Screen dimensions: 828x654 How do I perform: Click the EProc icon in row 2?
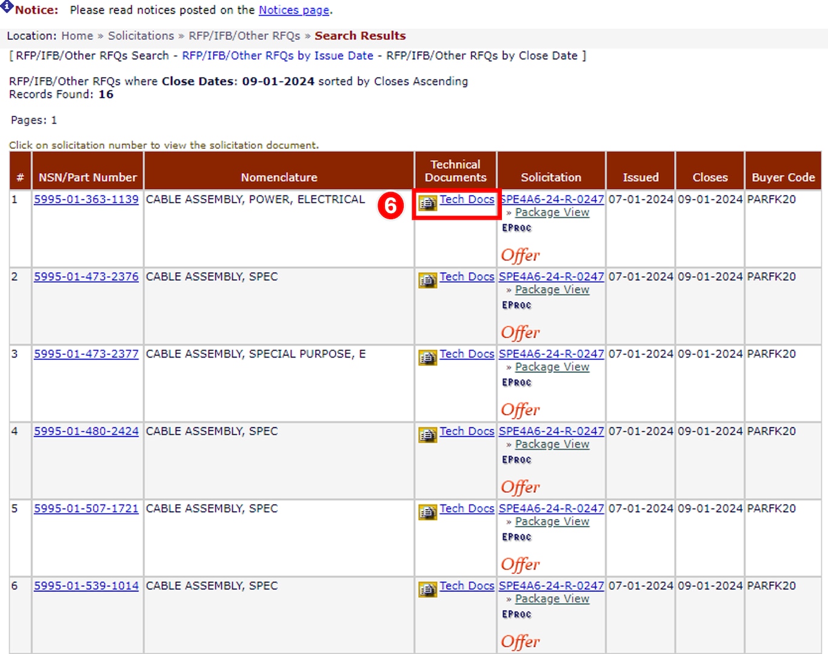516,305
